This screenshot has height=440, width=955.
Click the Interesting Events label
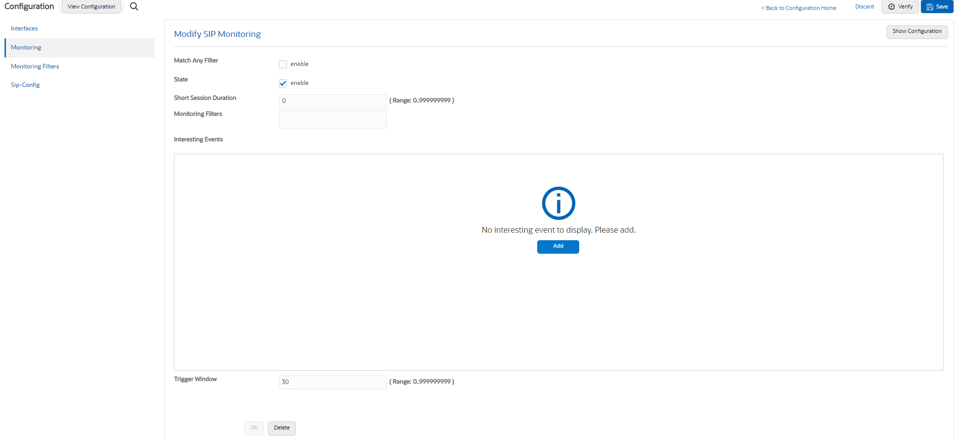pyautogui.click(x=198, y=139)
